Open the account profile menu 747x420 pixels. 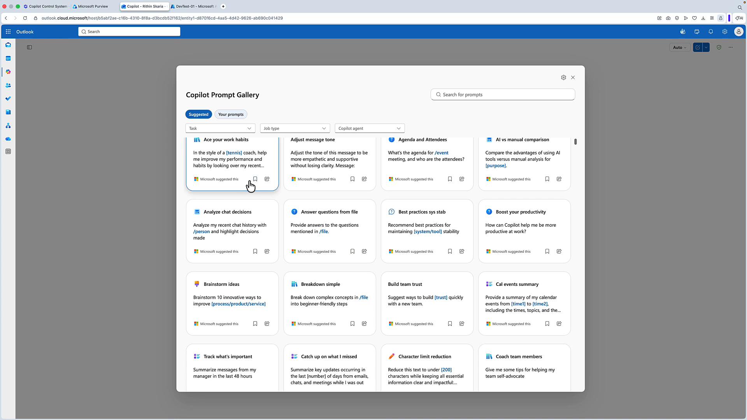(x=738, y=31)
